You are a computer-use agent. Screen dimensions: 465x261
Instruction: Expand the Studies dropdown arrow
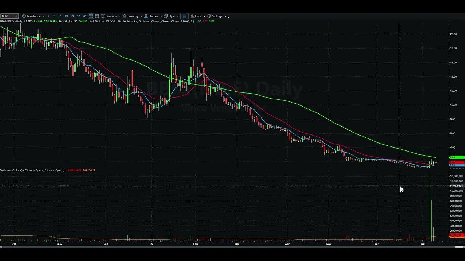[161, 16]
